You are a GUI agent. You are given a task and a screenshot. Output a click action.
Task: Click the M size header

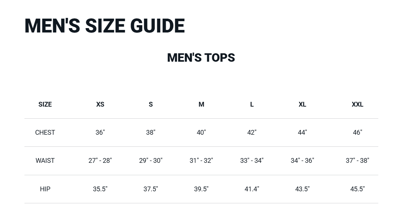coord(201,104)
